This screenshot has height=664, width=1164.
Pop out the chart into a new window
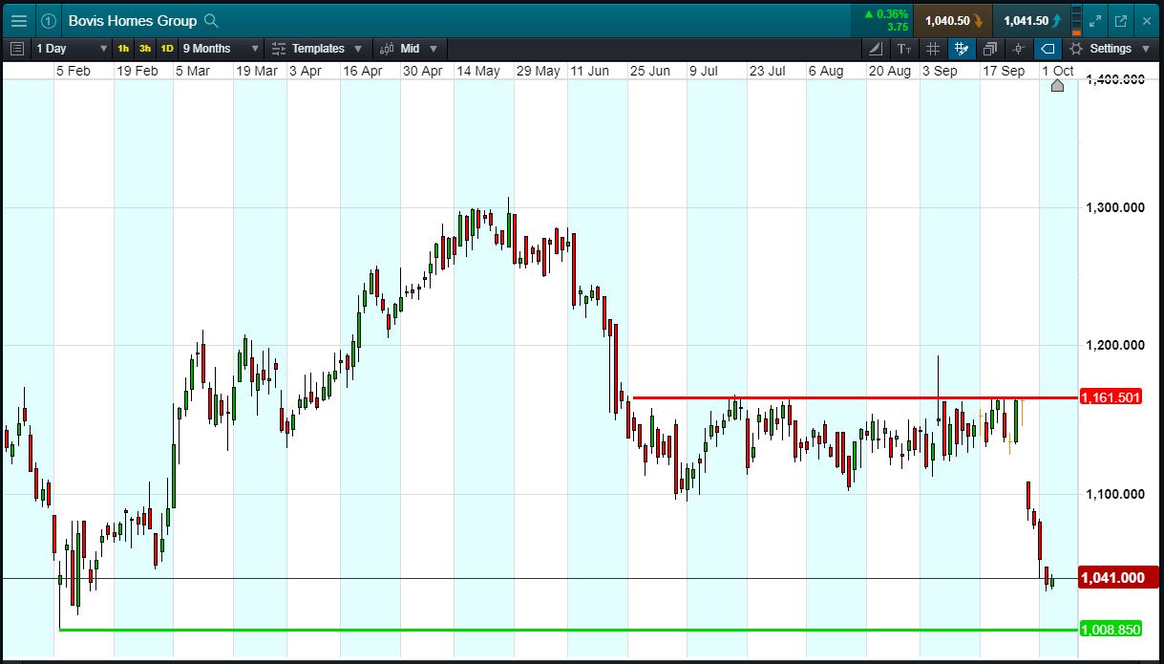point(1121,20)
